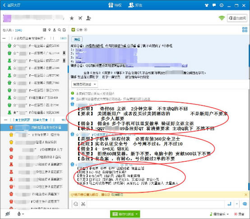The height and width of the screenshot is (219, 250).
Task: Toggle the muted speaker icon at bottom left
Action: pyautogui.click(x=8, y=214)
